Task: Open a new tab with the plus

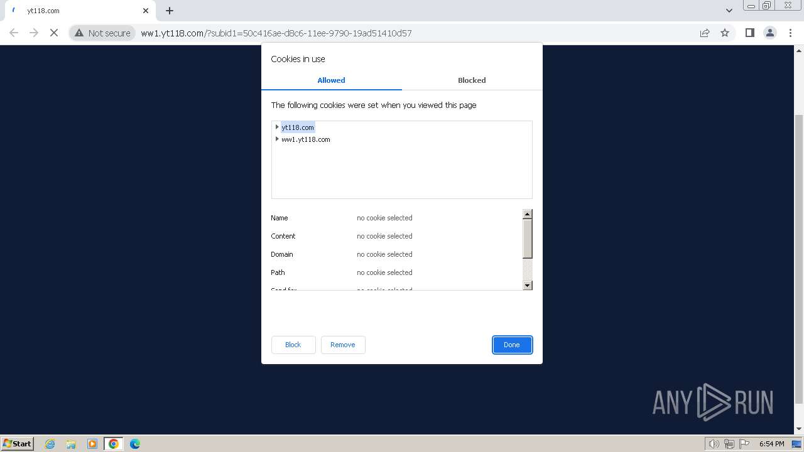Action: coord(170,11)
